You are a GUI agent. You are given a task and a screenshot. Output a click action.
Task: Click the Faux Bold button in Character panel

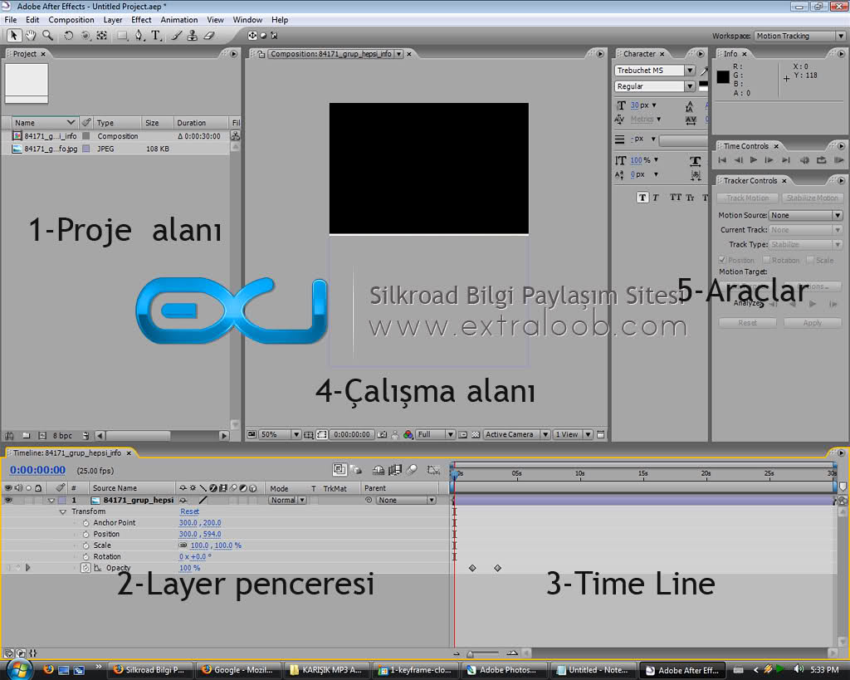(642, 198)
